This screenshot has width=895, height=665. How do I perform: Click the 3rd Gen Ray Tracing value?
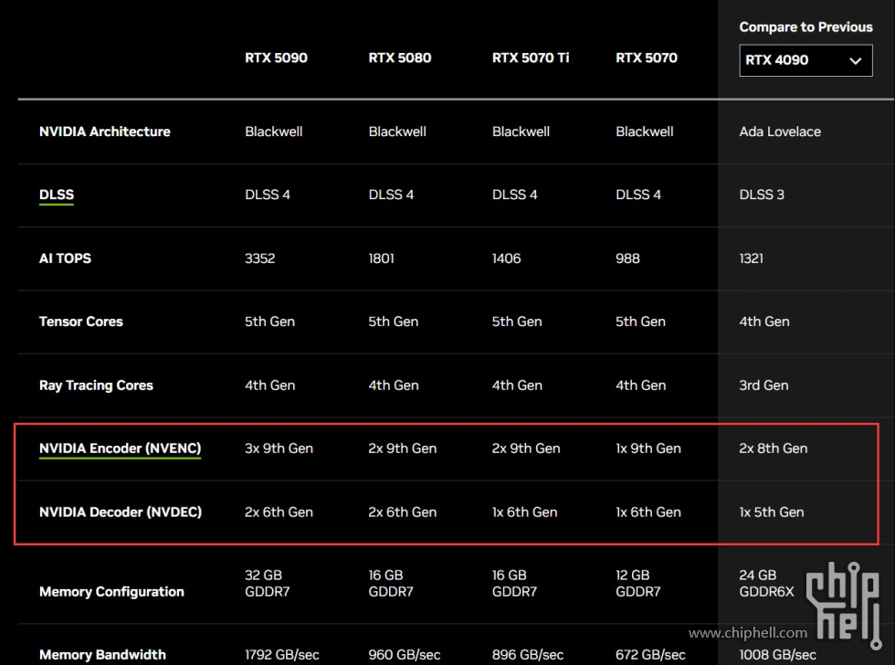763,385
